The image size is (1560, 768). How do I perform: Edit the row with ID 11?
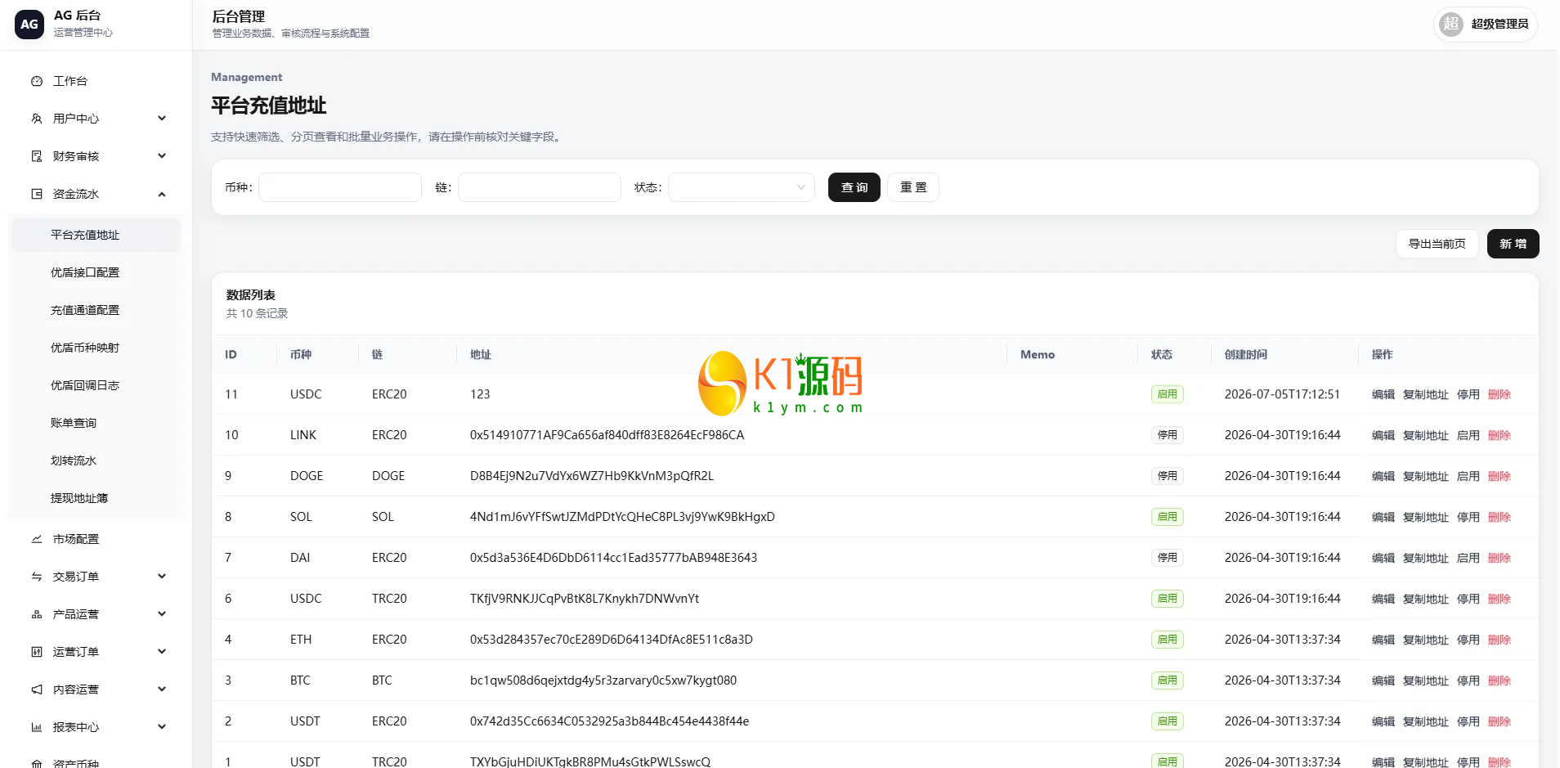[1383, 394]
